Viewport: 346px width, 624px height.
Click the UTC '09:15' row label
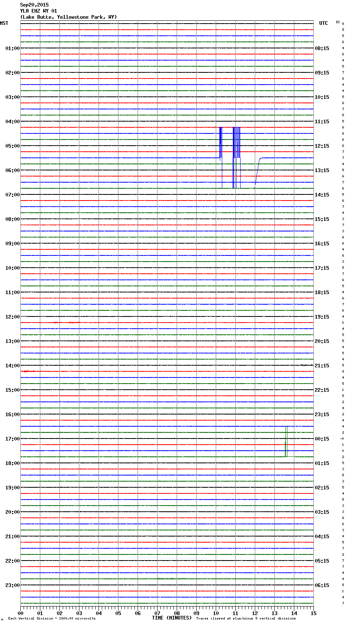click(322, 73)
